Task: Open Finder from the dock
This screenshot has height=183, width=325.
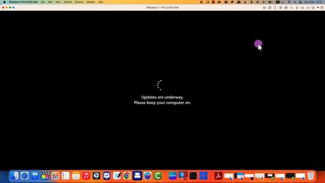Action: (x=14, y=176)
